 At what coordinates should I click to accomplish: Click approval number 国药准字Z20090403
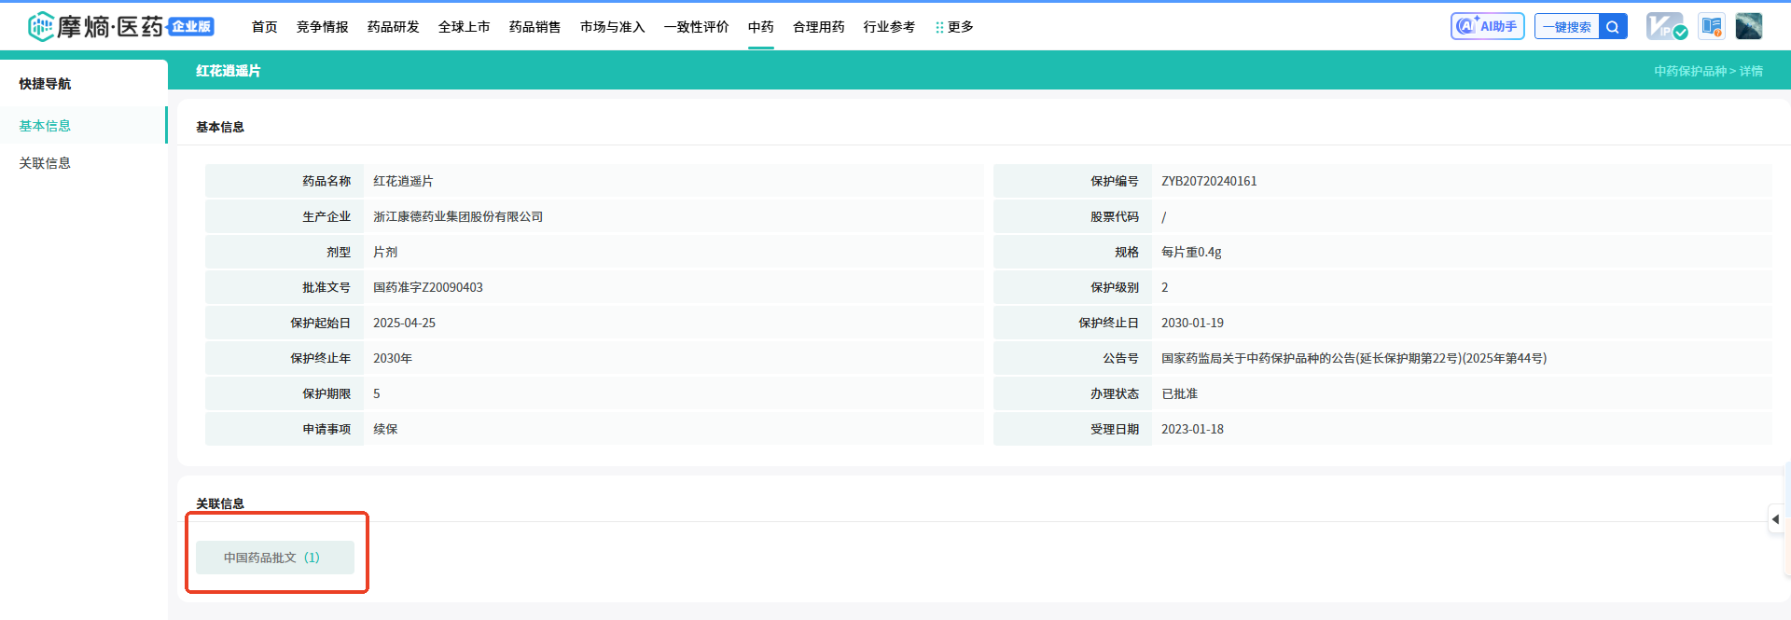click(428, 287)
